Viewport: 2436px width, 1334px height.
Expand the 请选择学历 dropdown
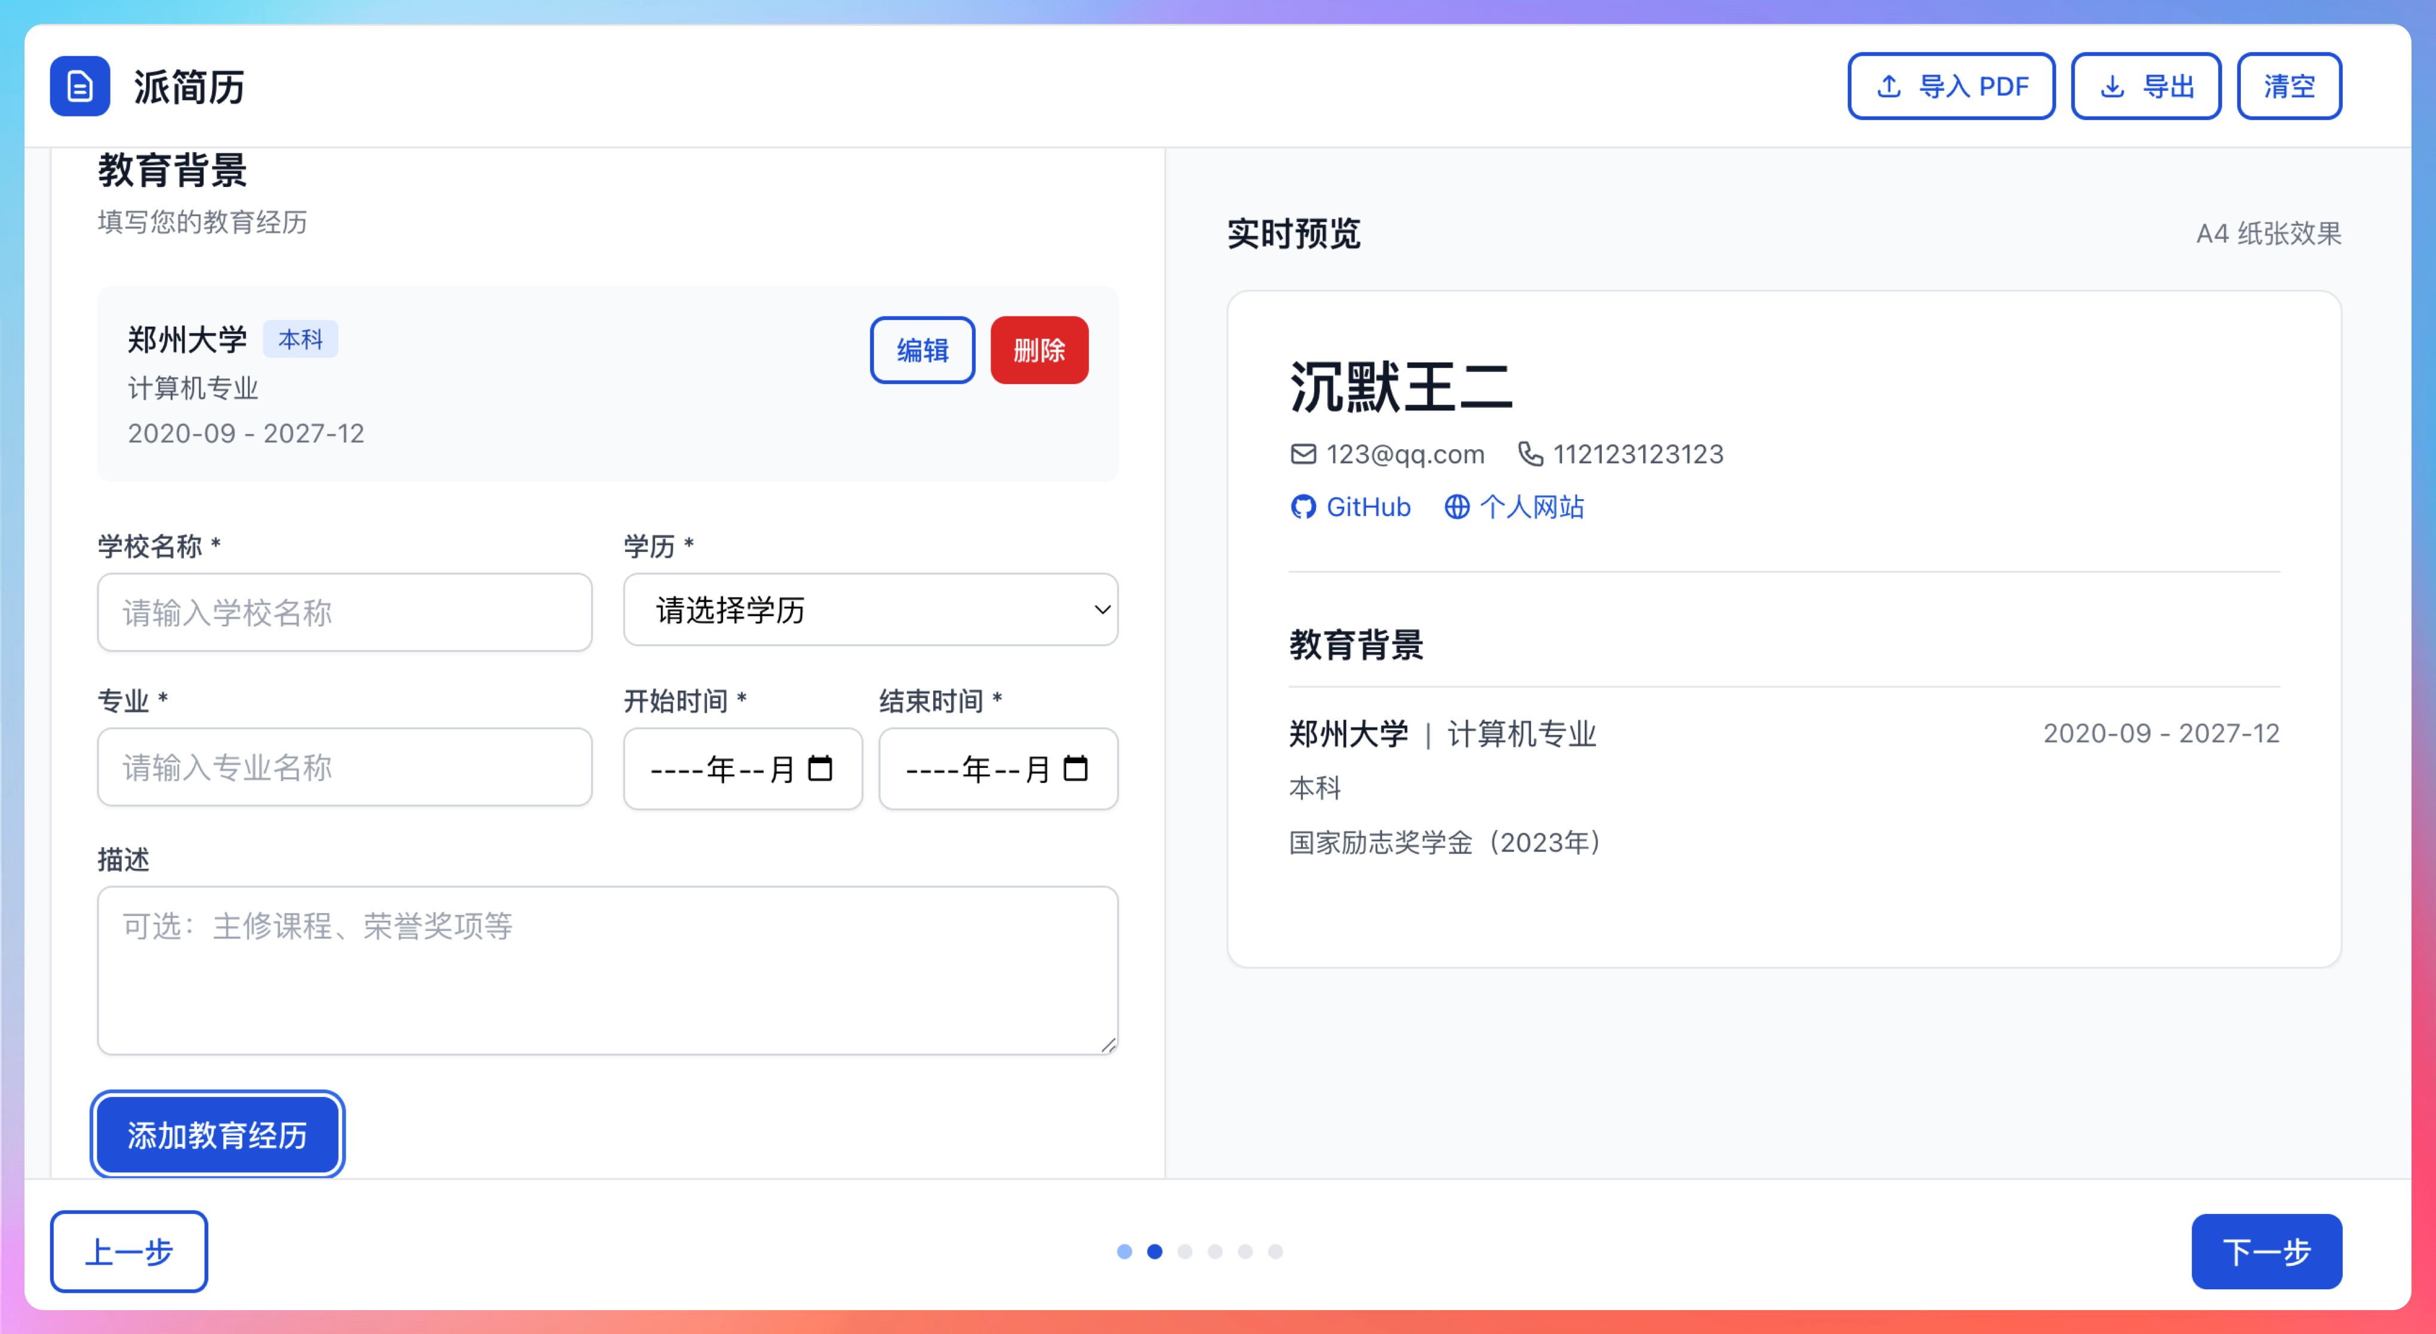(851, 610)
